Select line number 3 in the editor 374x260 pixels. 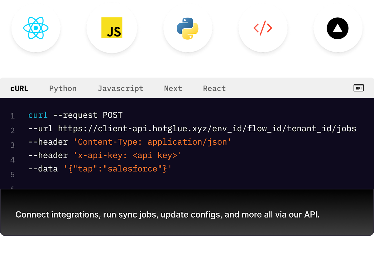[x=12, y=145]
